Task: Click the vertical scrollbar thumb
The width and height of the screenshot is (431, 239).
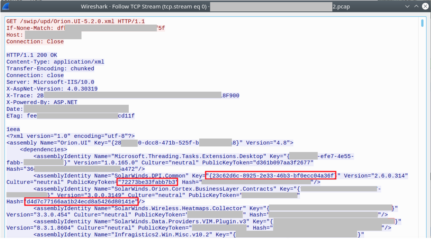Action: coord(422,23)
